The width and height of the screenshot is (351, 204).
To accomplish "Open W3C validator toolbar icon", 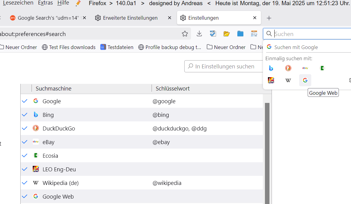I will point(213,34).
